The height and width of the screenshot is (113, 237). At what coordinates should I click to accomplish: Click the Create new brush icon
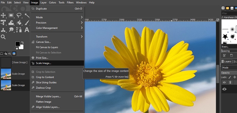coord(231,55)
